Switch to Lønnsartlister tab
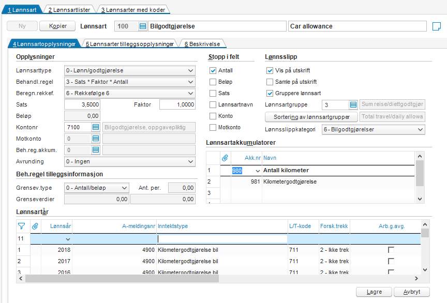This screenshot has width=447, height=303. click(x=68, y=10)
